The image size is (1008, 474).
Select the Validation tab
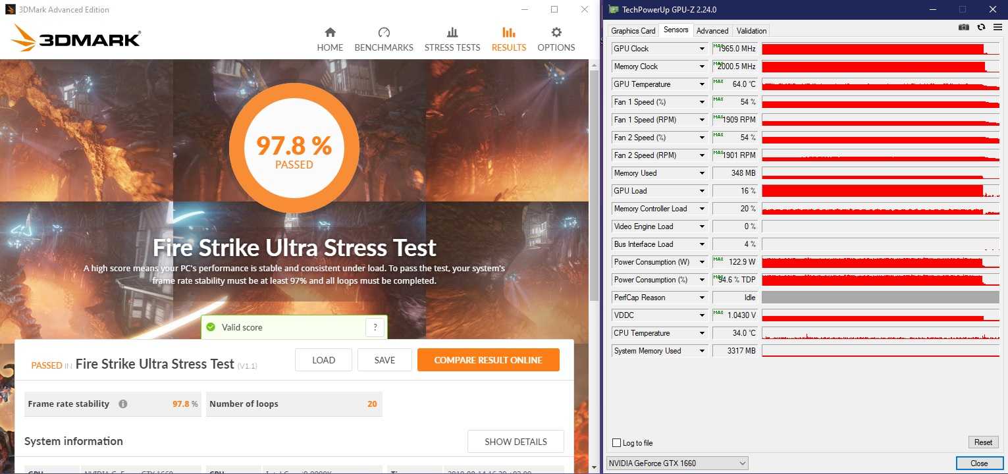(751, 31)
